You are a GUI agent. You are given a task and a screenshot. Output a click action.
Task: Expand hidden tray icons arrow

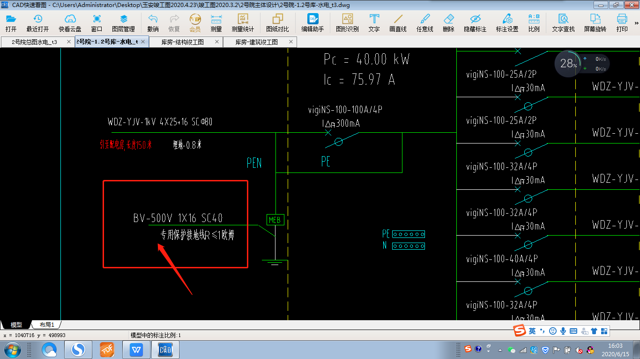click(x=500, y=349)
